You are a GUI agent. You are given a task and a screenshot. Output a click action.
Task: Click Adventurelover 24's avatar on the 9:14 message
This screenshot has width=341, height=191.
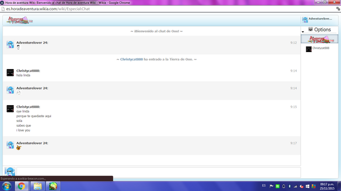click(10, 90)
